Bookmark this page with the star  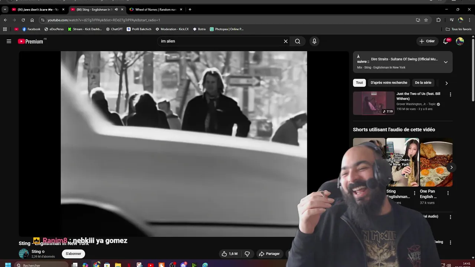[x=426, y=20]
